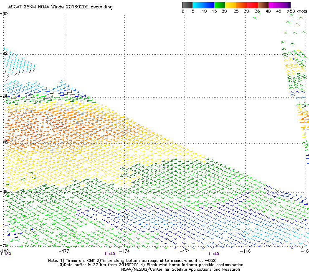Click the '10' legend scale label

[204, 11]
